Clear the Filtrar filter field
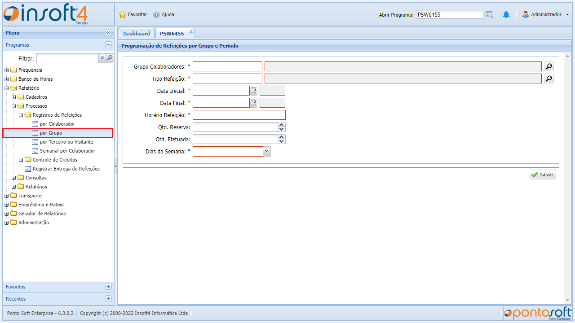Screen dimensions: 575x323 click(102, 58)
